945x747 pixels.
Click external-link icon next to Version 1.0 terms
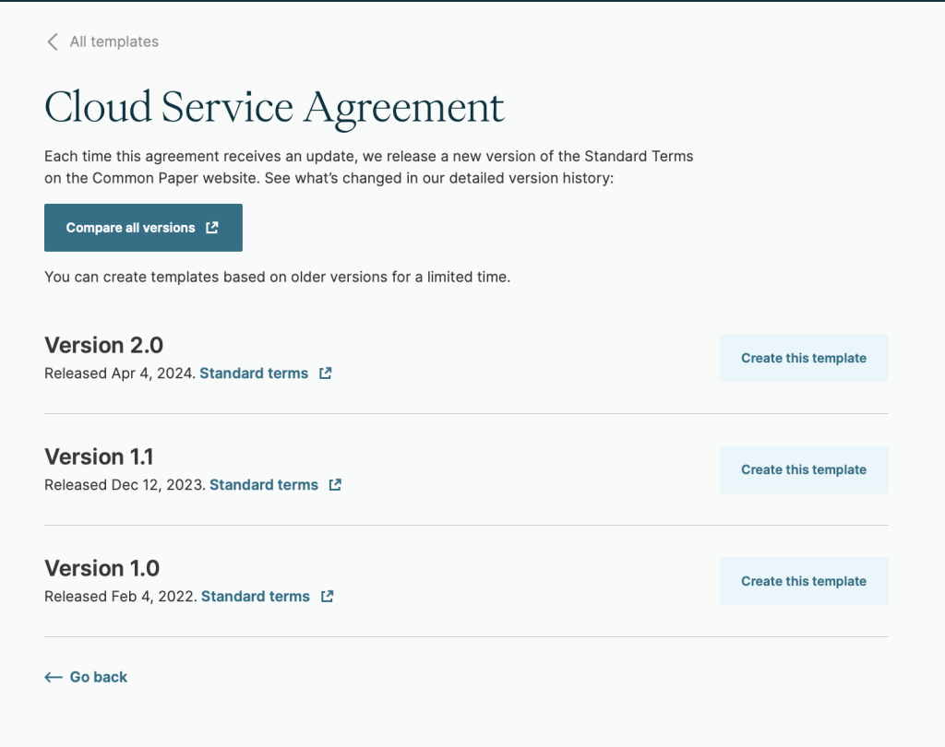click(328, 597)
